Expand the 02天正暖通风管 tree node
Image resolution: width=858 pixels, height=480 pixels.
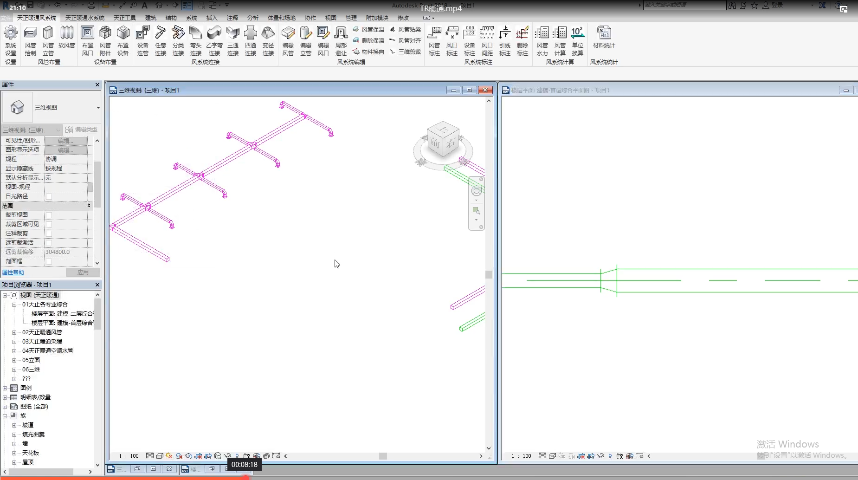pyautogui.click(x=14, y=332)
